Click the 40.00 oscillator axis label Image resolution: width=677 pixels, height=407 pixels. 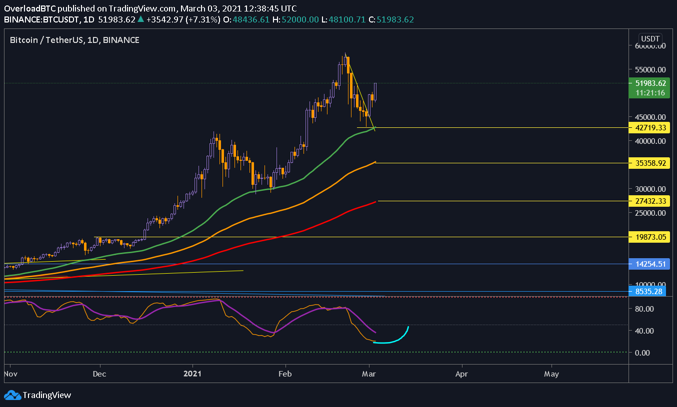point(643,331)
